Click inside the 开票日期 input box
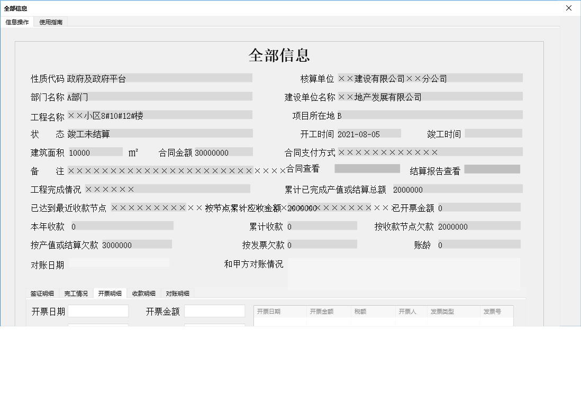 pos(98,311)
